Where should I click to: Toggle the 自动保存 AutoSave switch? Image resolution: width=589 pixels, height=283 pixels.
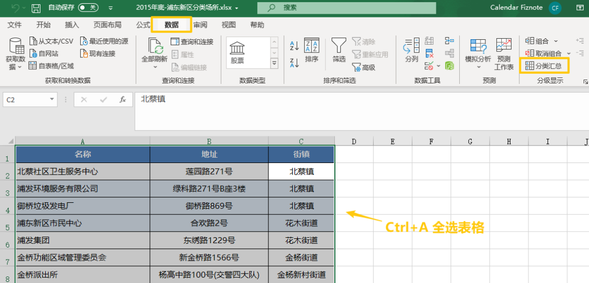88,8
